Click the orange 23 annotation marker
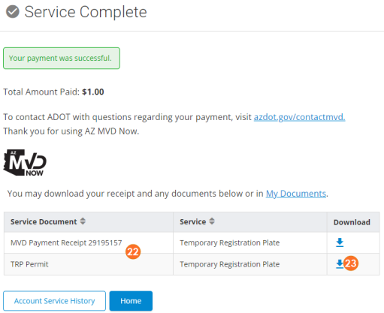The image size is (384, 313). pos(351,263)
